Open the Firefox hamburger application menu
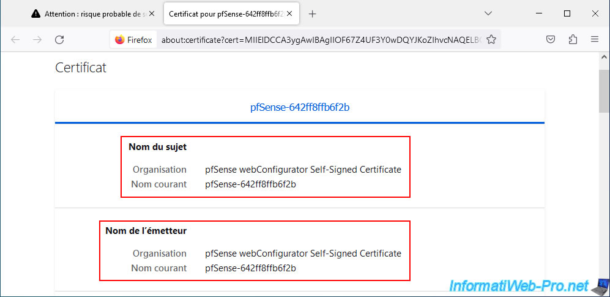This screenshot has width=610, height=297. 595,39
